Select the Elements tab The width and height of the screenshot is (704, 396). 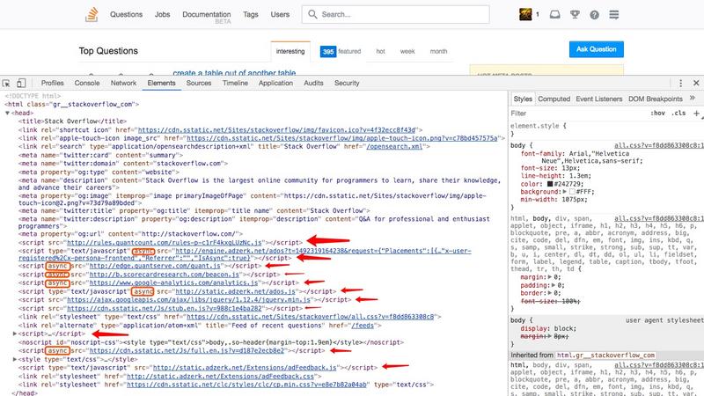click(161, 83)
